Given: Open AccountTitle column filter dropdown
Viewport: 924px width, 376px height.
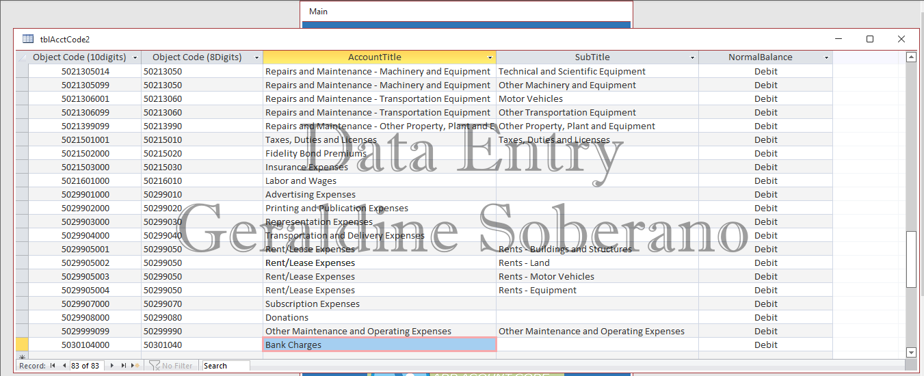Looking at the screenshot, I should pyautogui.click(x=490, y=57).
